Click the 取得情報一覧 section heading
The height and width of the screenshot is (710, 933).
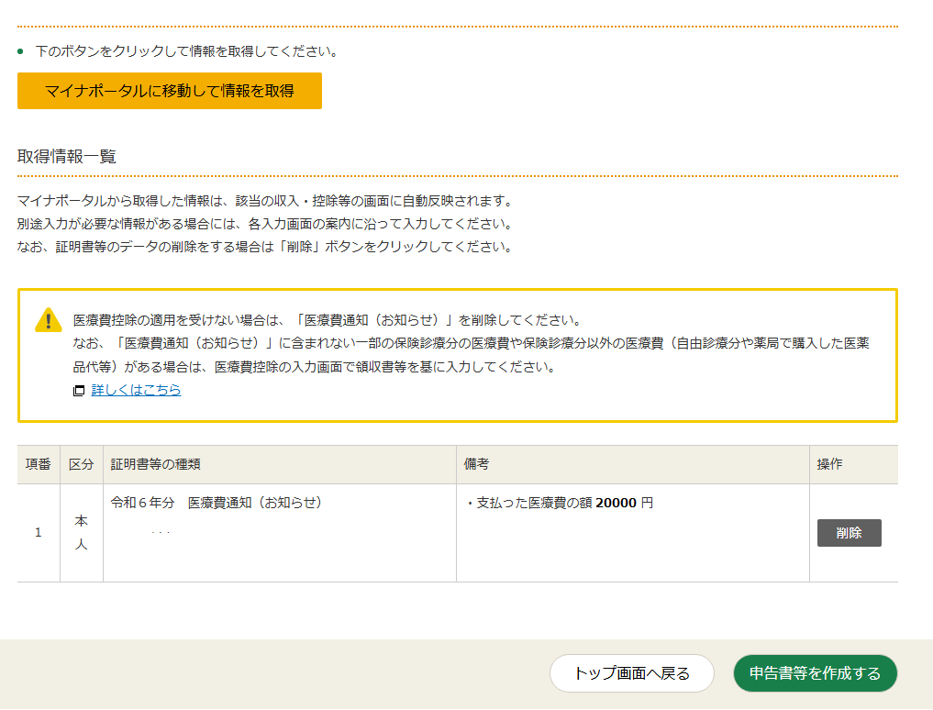(x=67, y=156)
